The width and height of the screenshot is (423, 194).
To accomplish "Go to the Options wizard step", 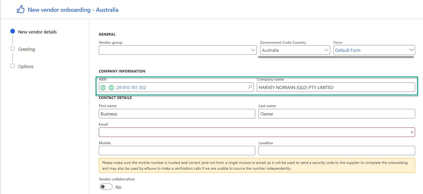I will click(26, 66).
